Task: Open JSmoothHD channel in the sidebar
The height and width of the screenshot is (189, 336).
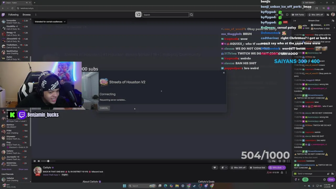Action: click(15, 40)
